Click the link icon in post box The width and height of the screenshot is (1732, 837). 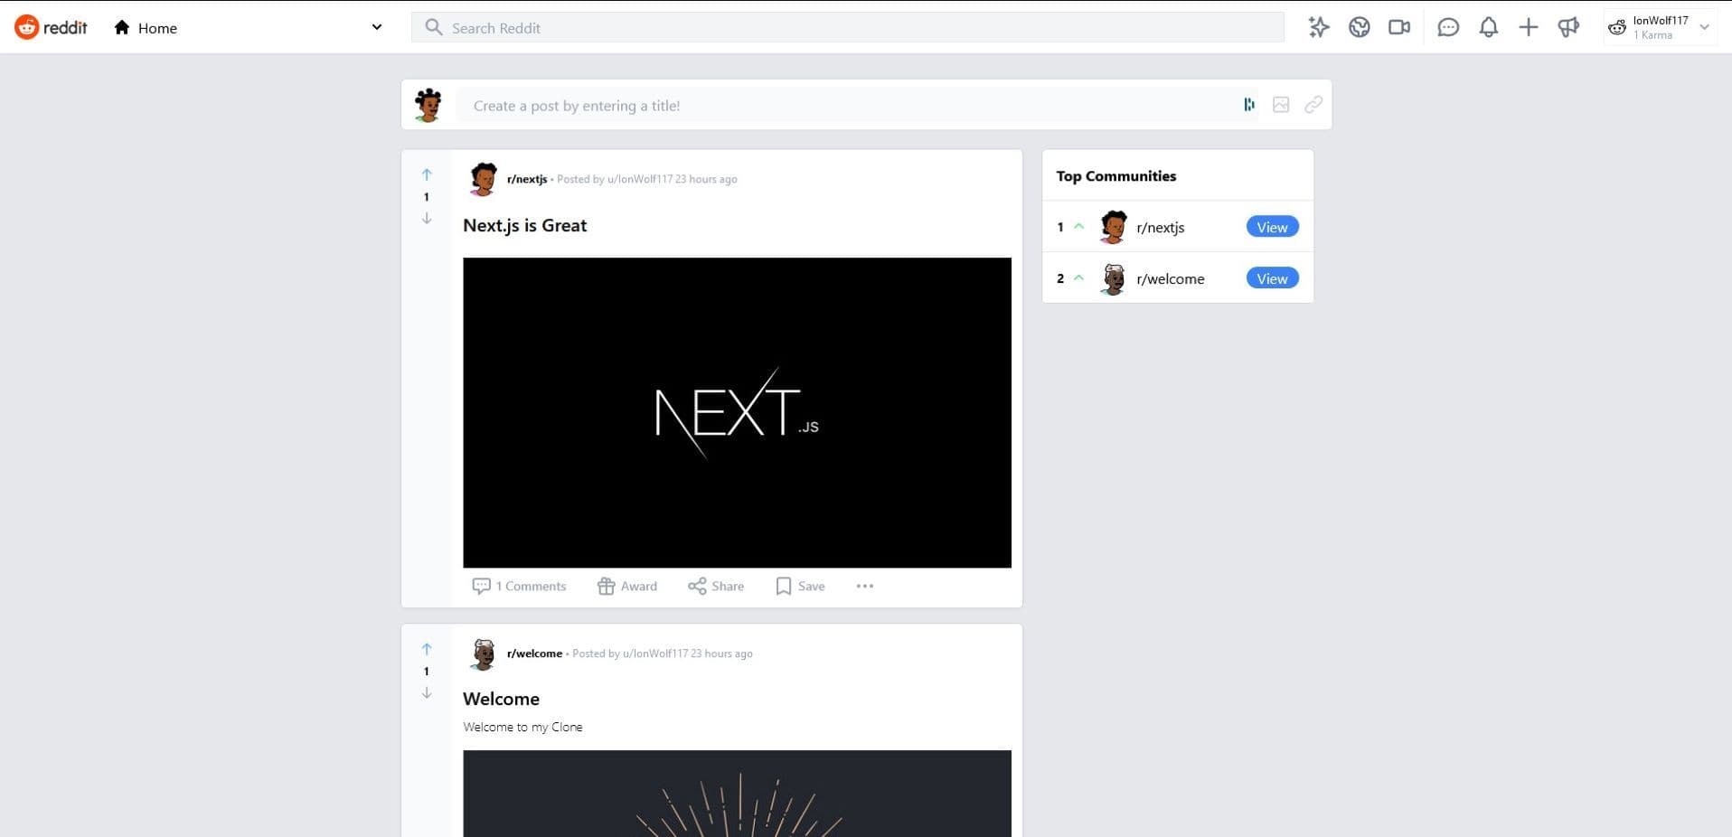point(1313,105)
